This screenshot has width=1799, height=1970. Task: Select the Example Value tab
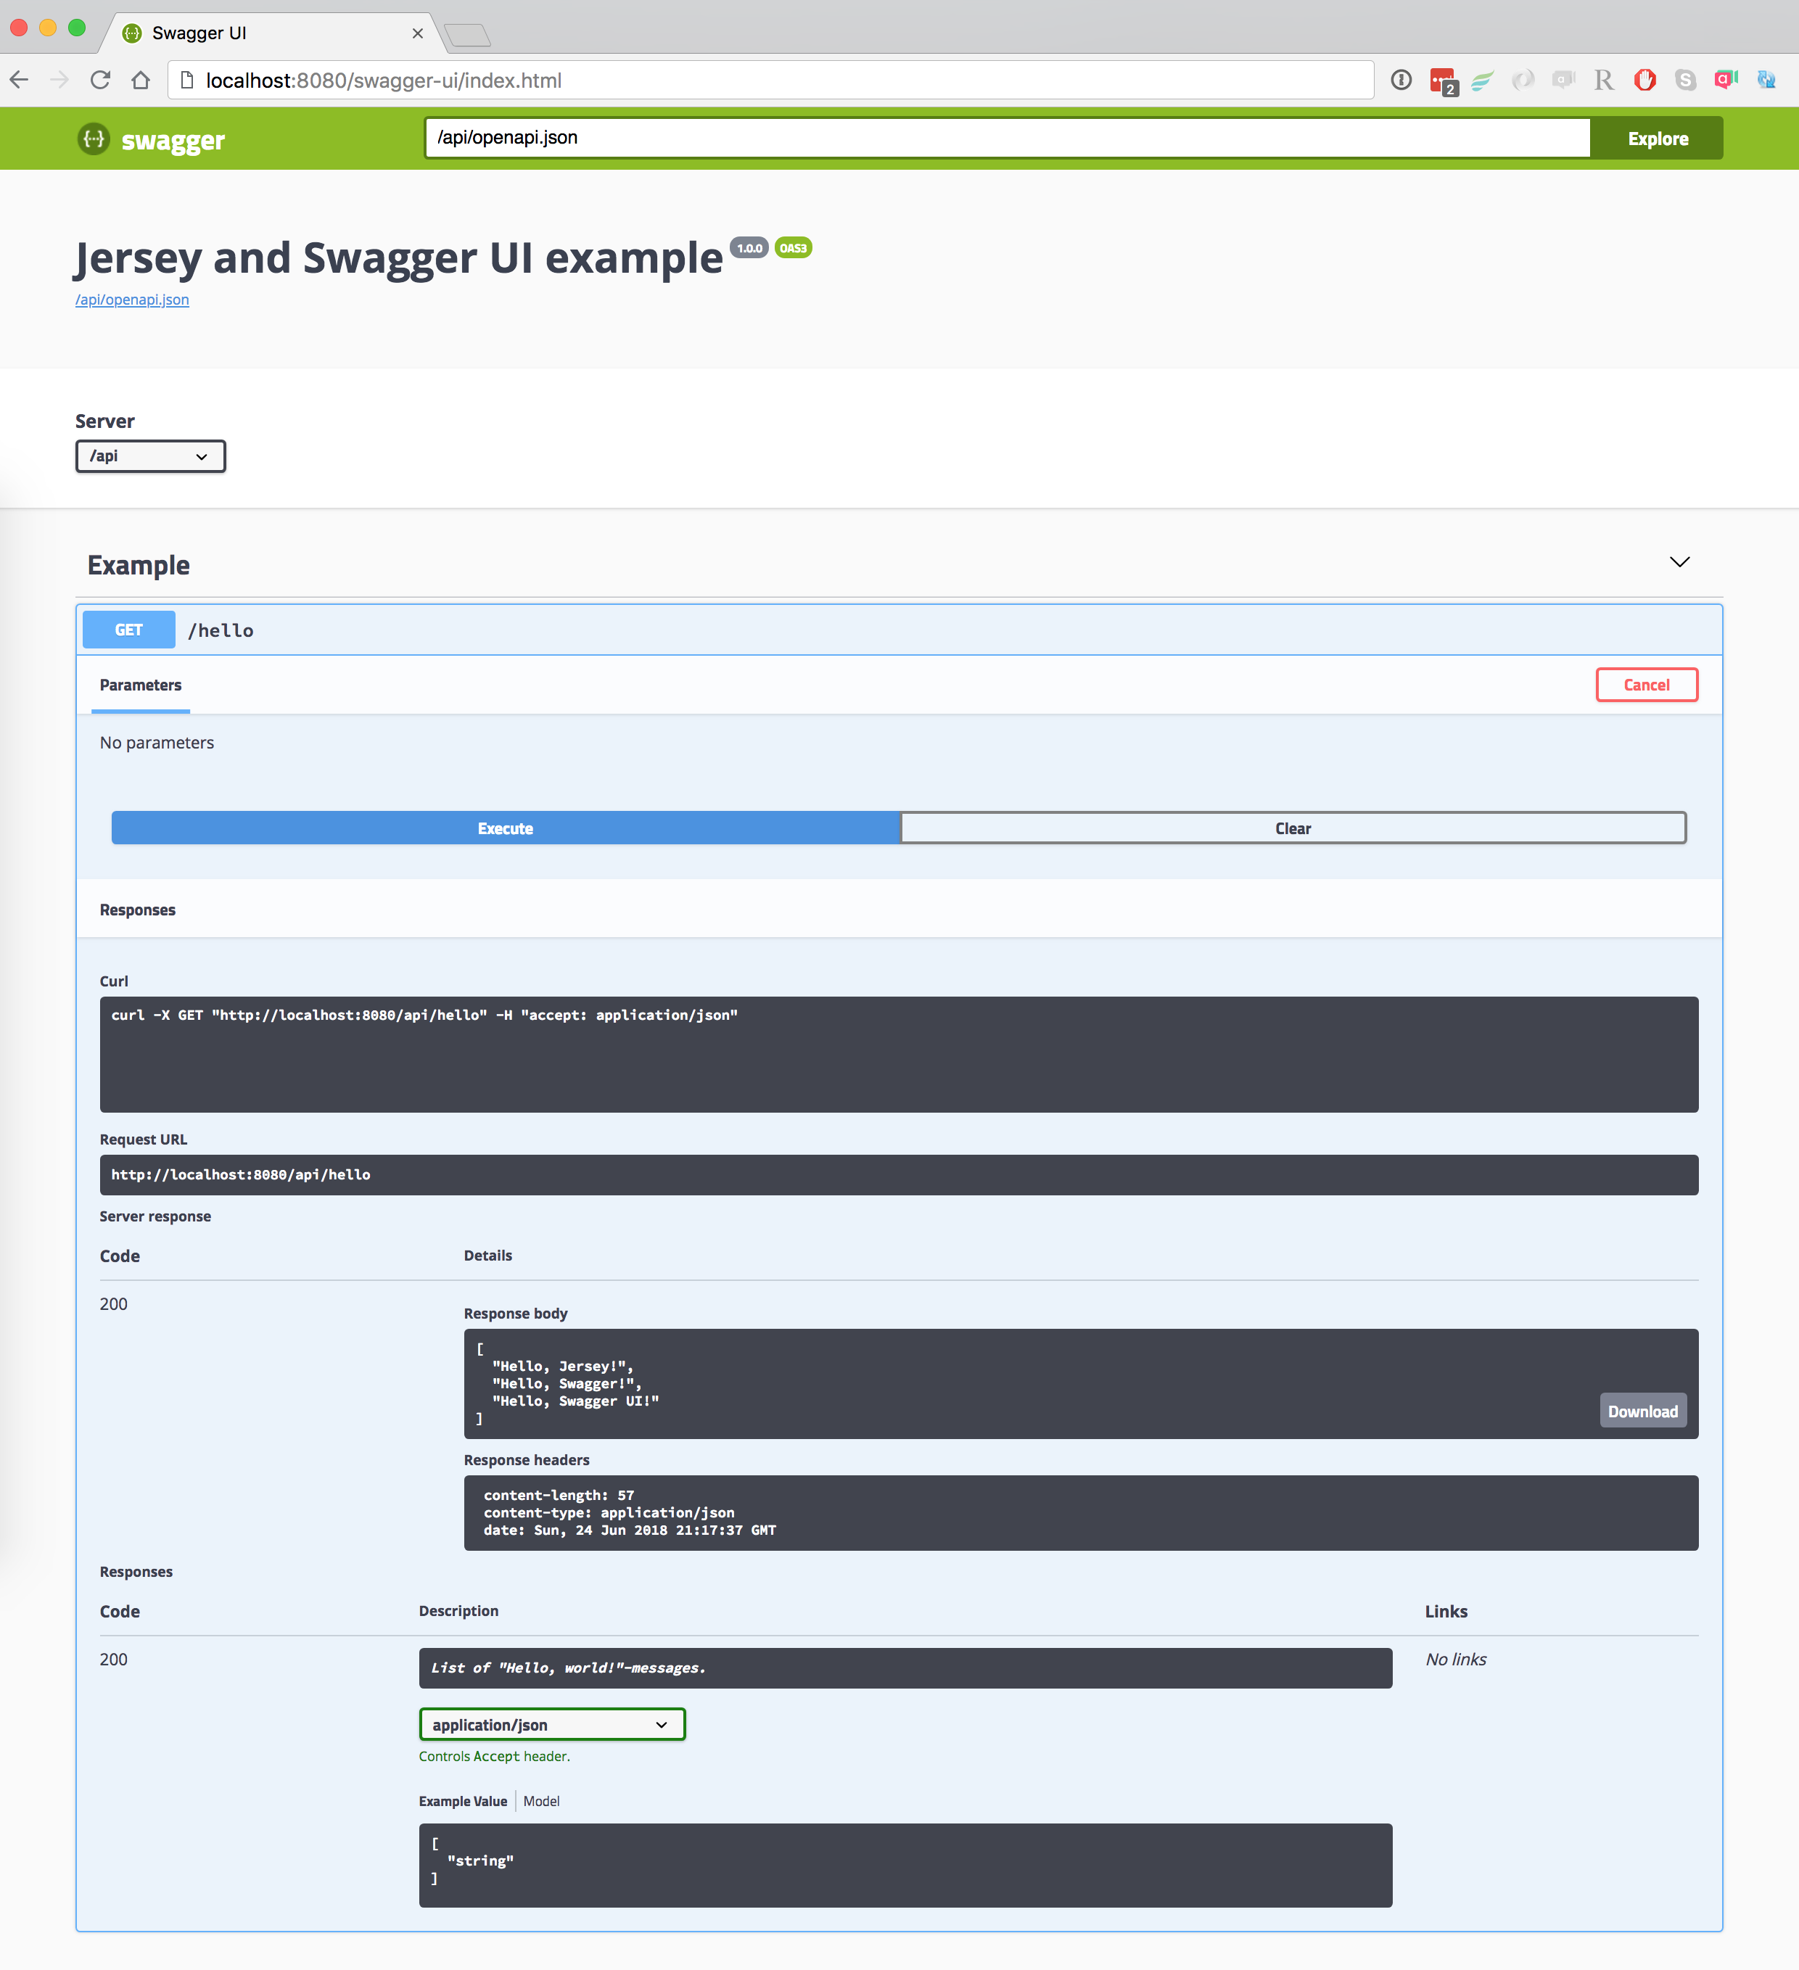click(462, 1801)
